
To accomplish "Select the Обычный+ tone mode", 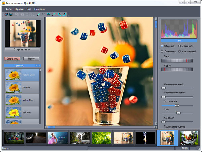I will click(x=179, y=46).
